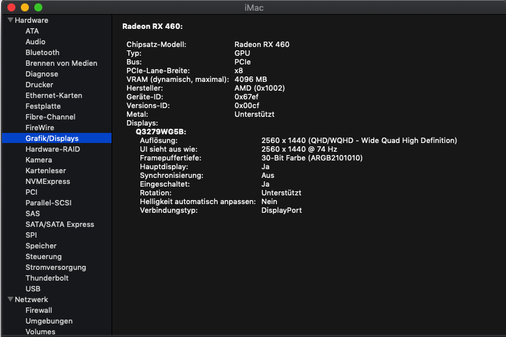Open SATA/SATA Express entry

(x=60, y=224)
